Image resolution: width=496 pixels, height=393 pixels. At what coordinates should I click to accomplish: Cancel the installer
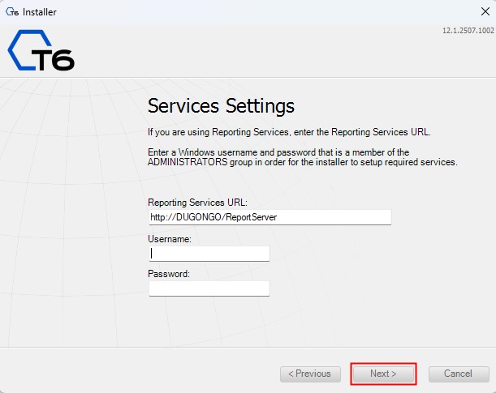pyautogui.click(x=459, y=374)
